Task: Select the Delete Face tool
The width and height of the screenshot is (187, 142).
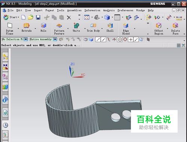Action: pyautogui.click(x=175, y=29)
